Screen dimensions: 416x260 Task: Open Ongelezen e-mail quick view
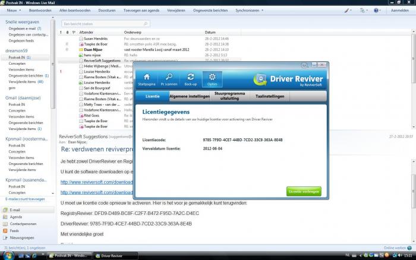coord(25,28)
